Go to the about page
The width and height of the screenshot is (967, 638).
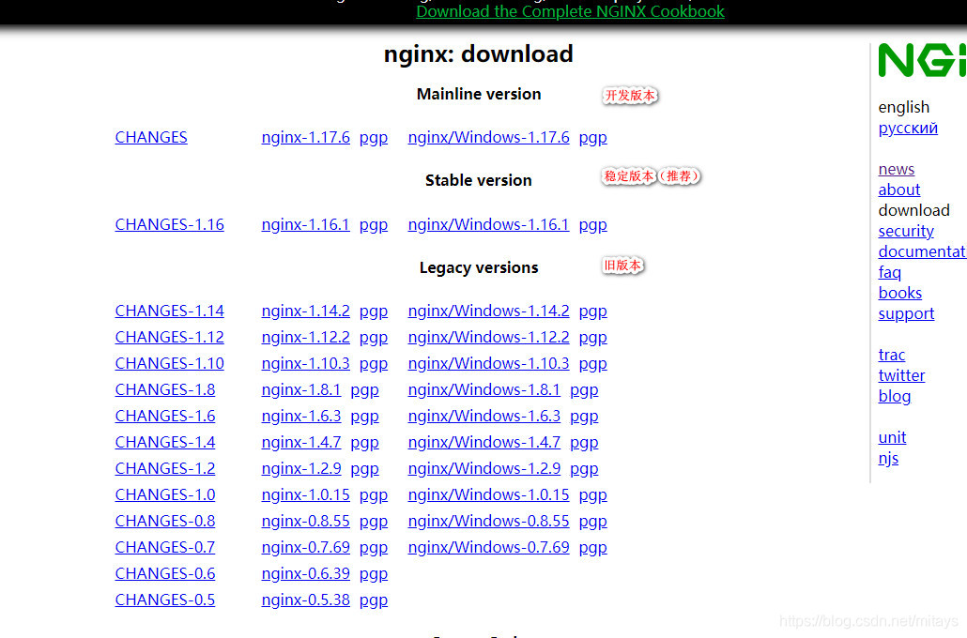click(899, 190)
